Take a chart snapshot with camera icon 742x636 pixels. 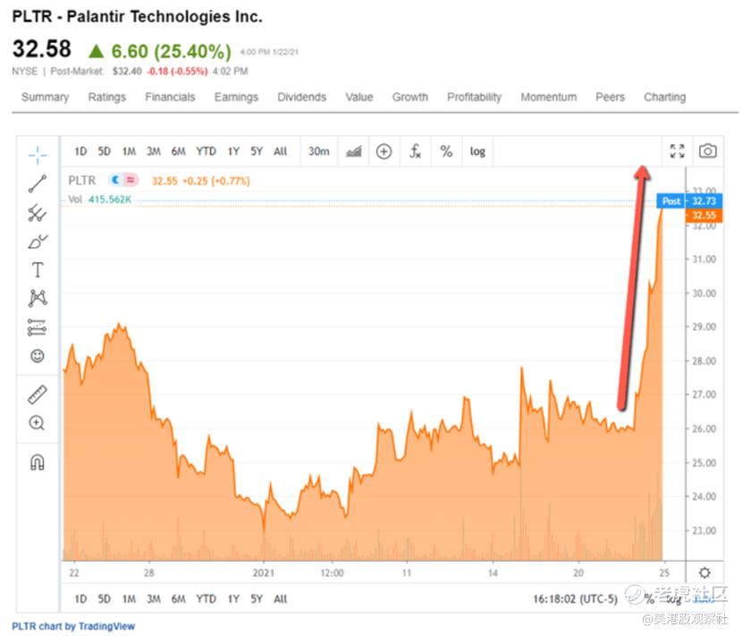pos(707,151)
